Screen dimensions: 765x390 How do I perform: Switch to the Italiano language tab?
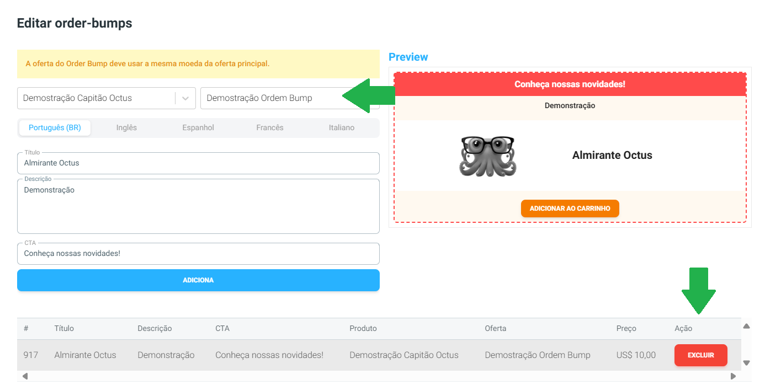click(342, 127)
